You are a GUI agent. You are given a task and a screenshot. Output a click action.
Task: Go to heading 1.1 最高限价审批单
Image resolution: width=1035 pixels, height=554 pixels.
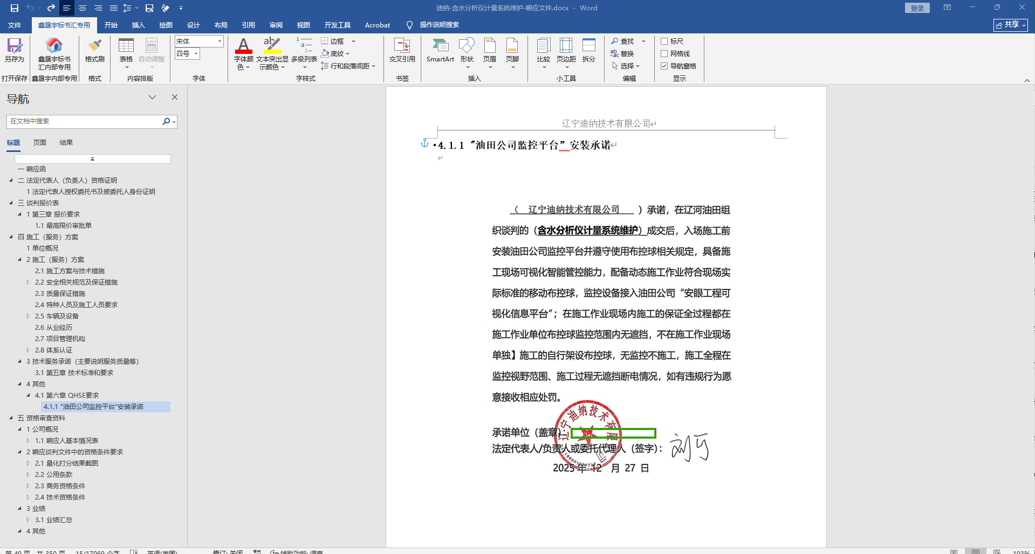[x=64, y=226]
